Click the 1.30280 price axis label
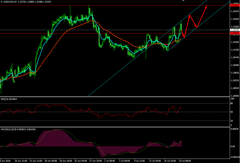The image size is (240, 163). (235, 65)
